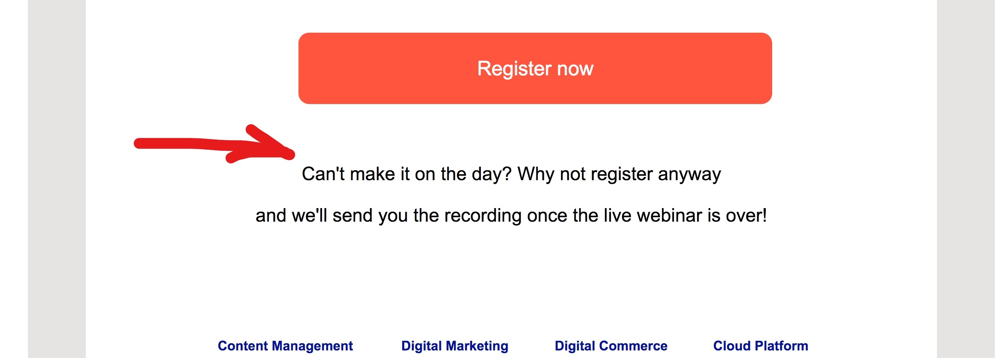Click the line starting "Can't make it on the day?"

[511, 174]
